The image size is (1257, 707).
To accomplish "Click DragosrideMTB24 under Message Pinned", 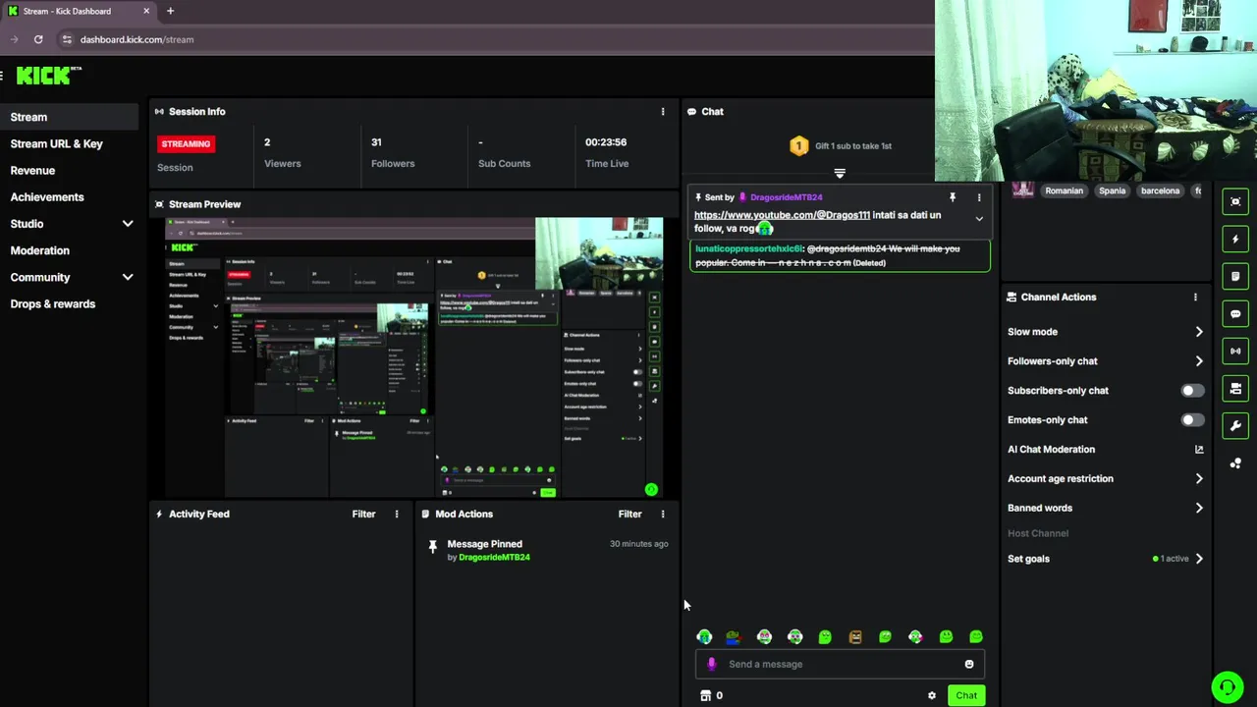I will tap(494, 557).
